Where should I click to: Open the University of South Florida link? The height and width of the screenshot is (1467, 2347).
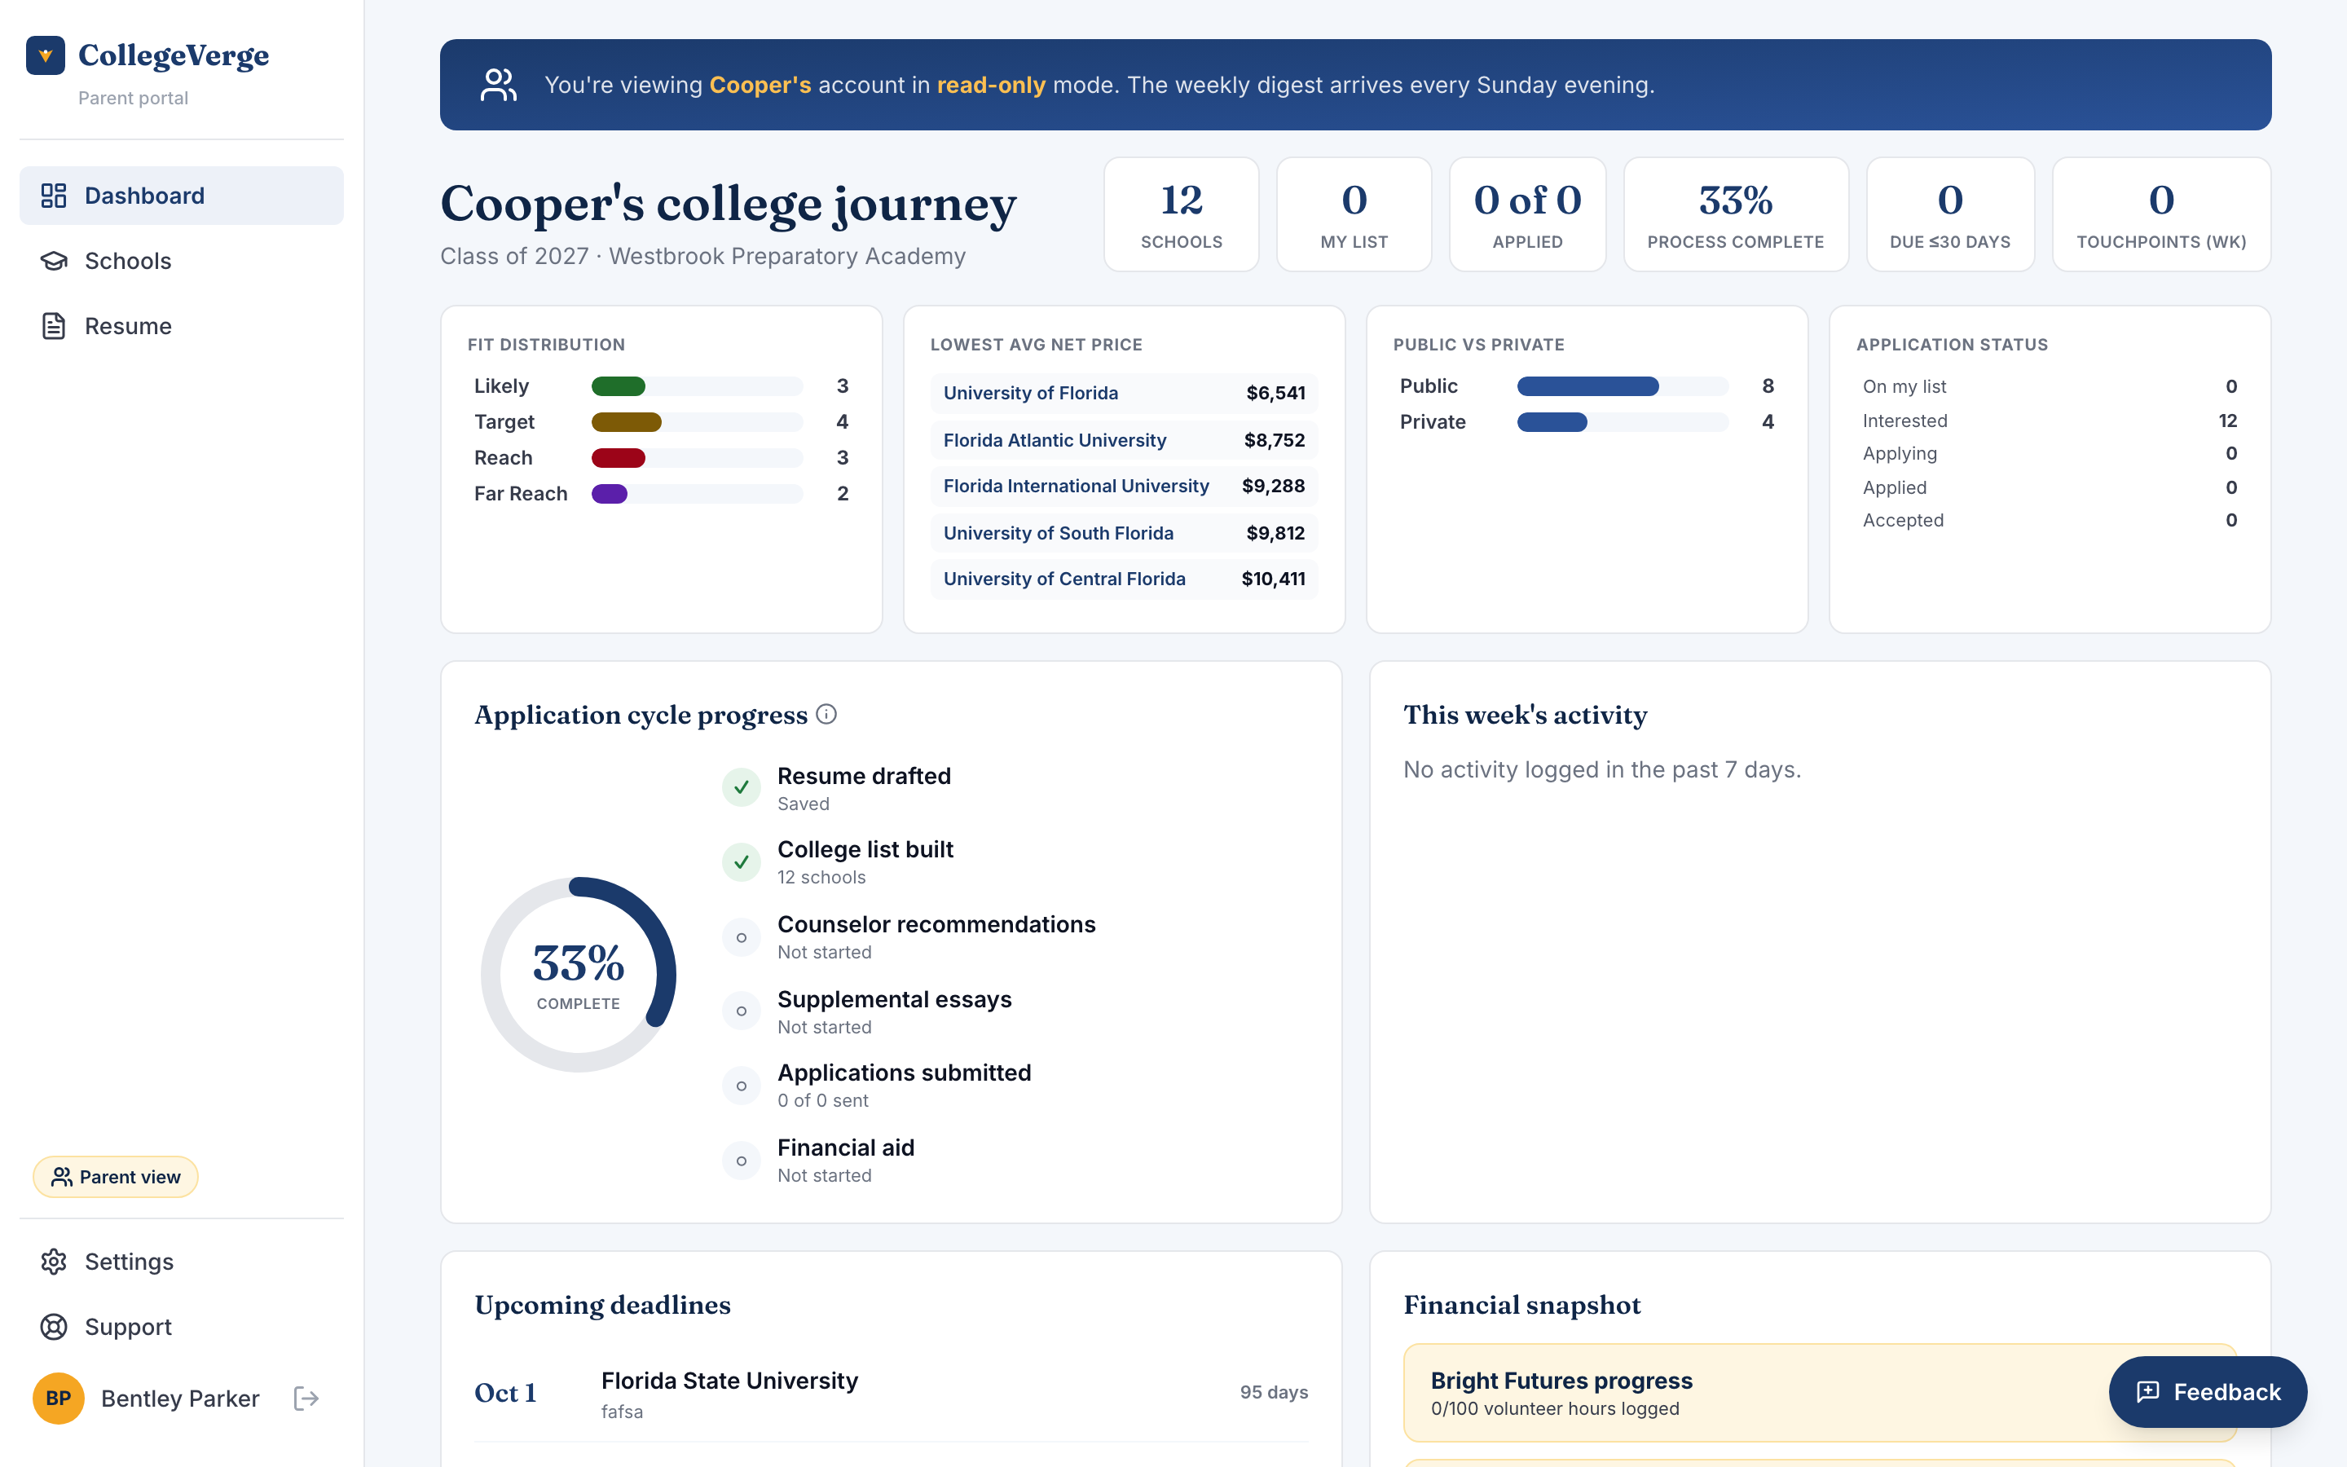point(1058,533)
